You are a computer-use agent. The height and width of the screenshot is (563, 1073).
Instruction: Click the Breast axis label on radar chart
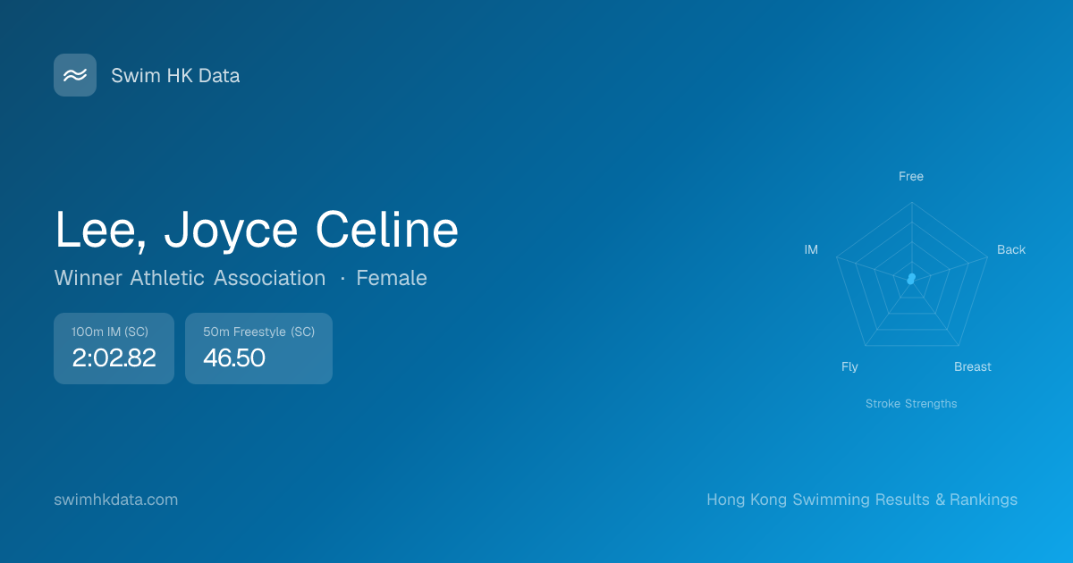[x=973, y=367]
